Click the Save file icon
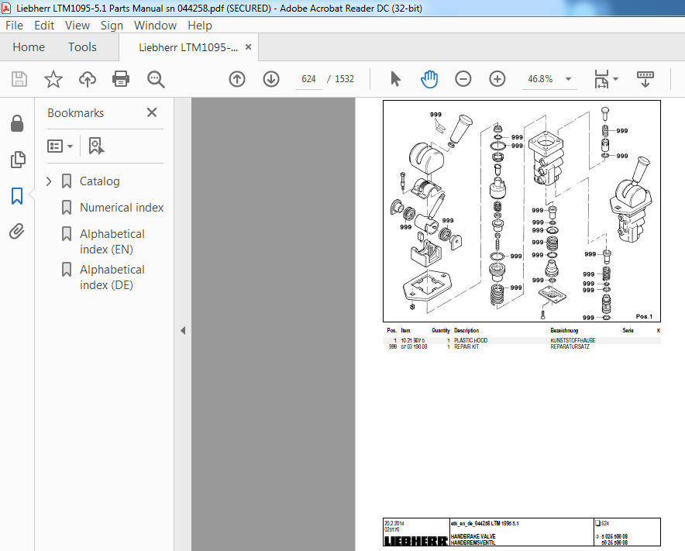Screen dimensions: 685x551 19,79
